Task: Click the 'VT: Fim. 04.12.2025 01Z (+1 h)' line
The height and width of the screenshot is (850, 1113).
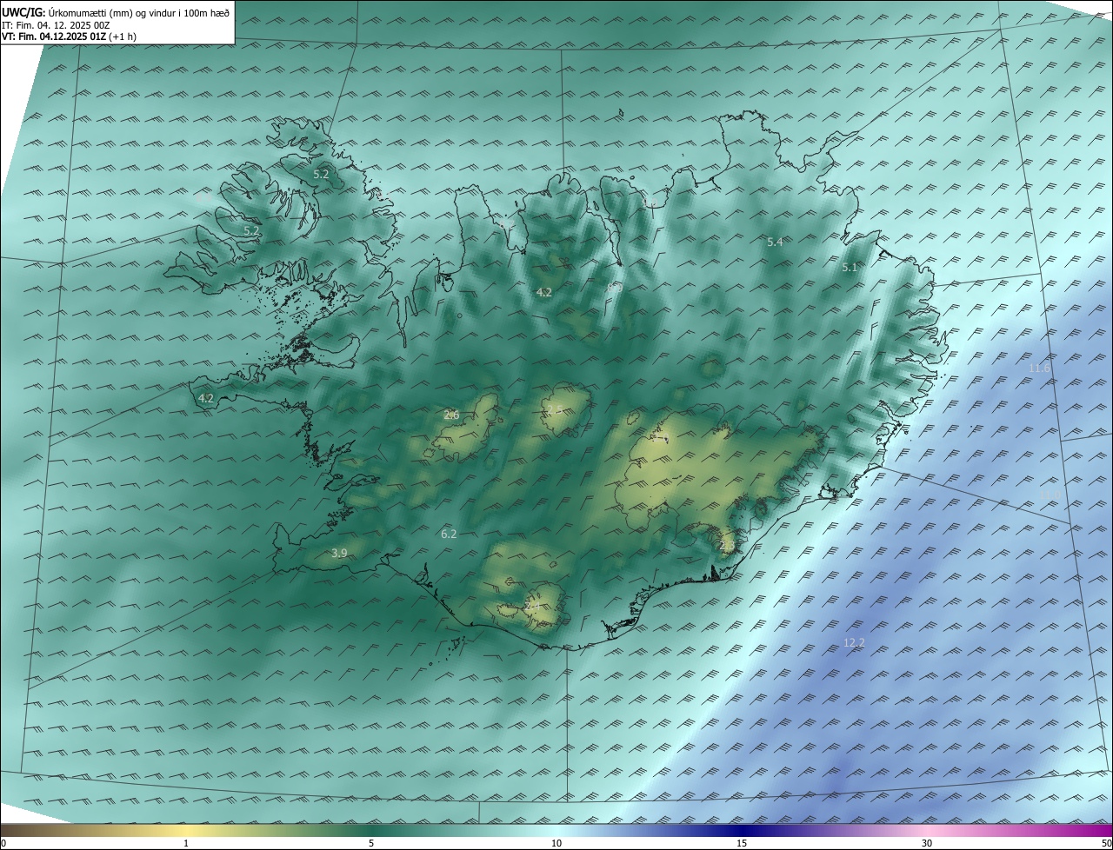Action: click(69, 37)
